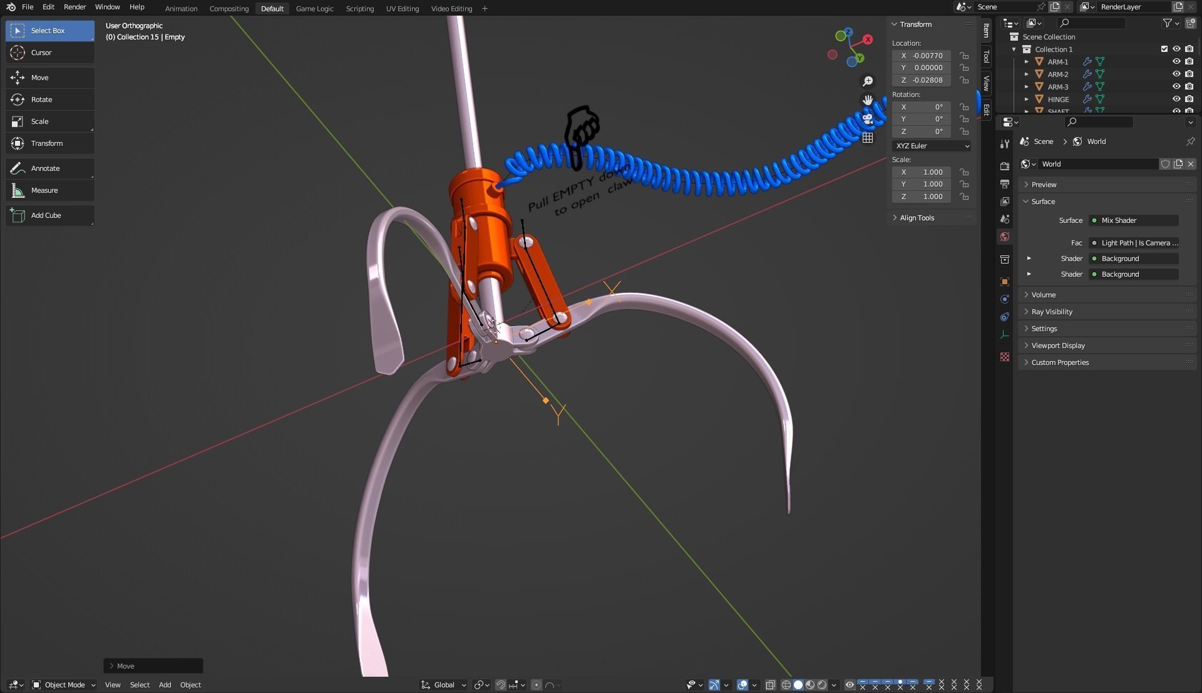Open the Texture properties tab

pos(1005,357)
